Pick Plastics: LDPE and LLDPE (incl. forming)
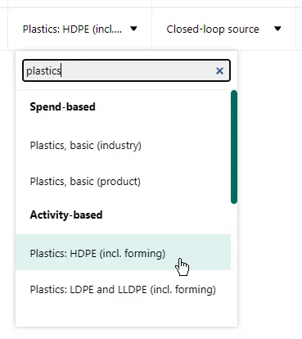The height and width of the screenshot is (339, 302). [123, 289]
